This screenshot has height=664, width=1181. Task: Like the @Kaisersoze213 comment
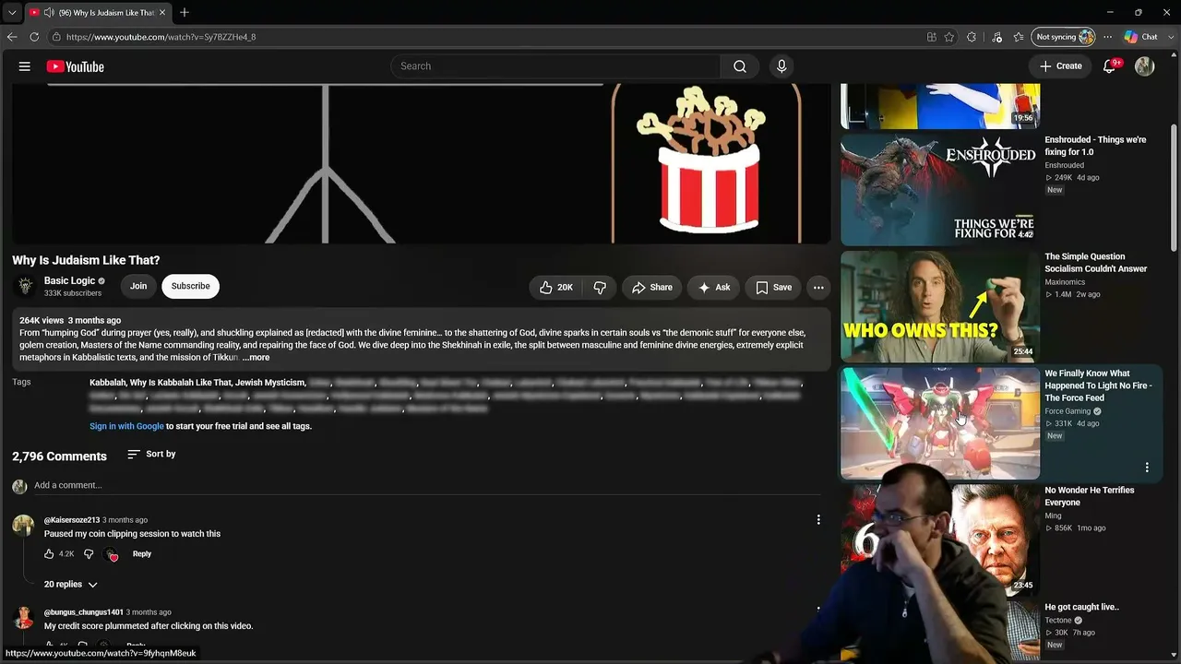click(x=49, y=554)
